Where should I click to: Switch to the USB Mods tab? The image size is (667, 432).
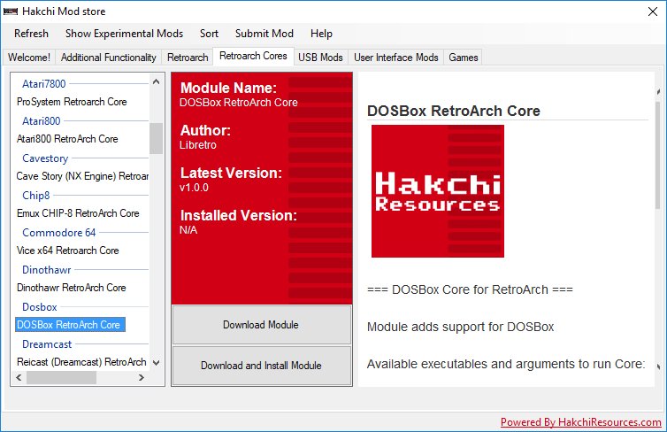(320, 58)
